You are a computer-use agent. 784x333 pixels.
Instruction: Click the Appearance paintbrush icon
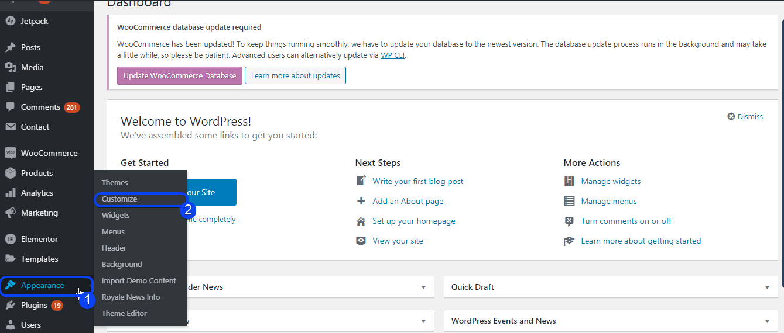10,285
